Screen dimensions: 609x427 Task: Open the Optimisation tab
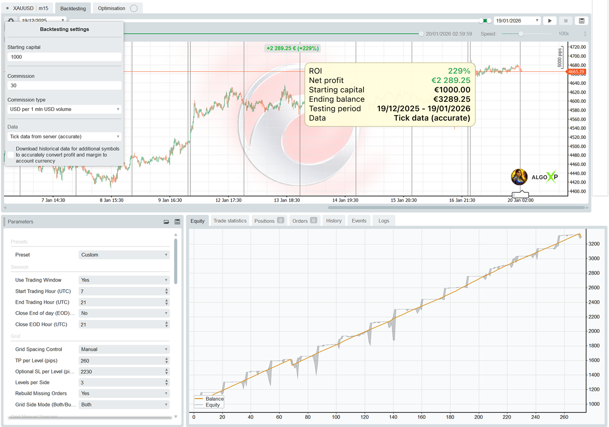pos(111,8)
